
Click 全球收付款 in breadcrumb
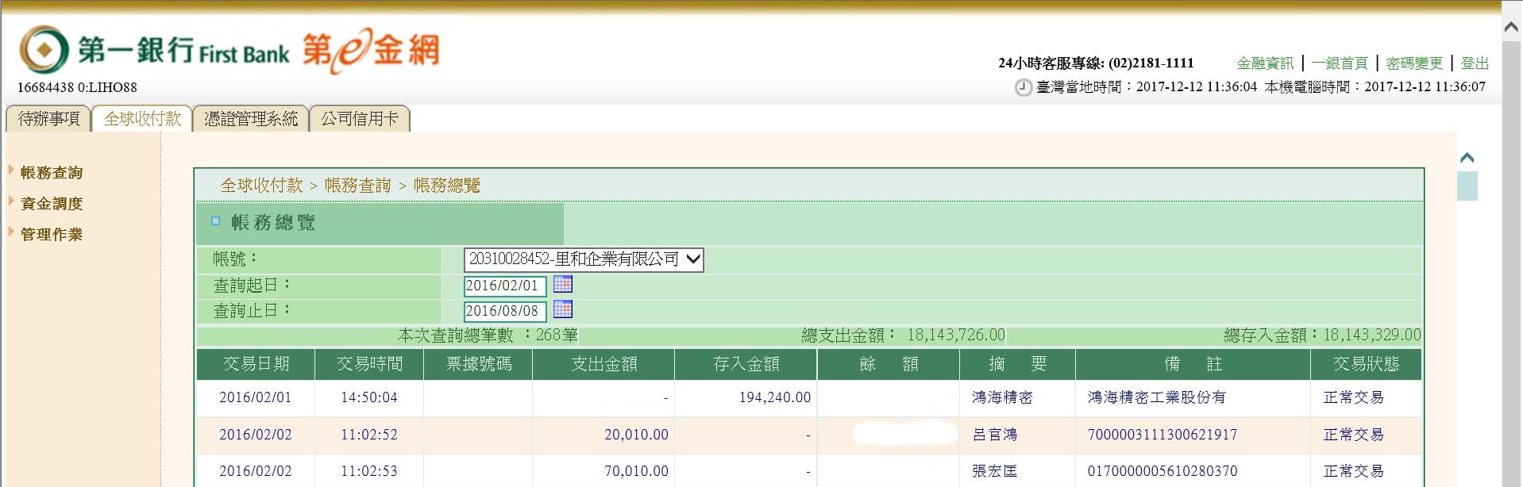click(262, 186)
